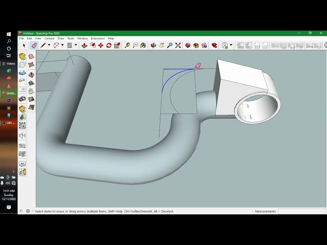Image resolution: width=327 pixels, height=245 pixels.
Task: Expand the Shapes tool dropdown arrow
Action: pyautogui.click(x=76, y=45)
